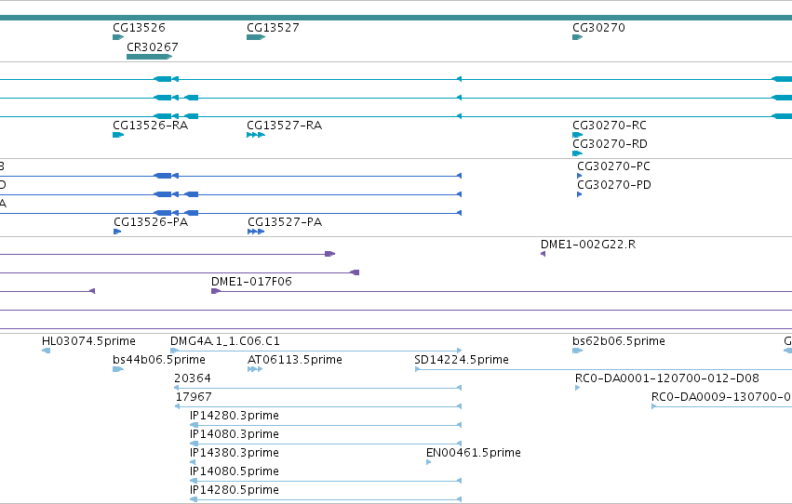Select protein CG13527-PA label
The image size is (792, 504).
pyautogui.click(x=285, y=222)
